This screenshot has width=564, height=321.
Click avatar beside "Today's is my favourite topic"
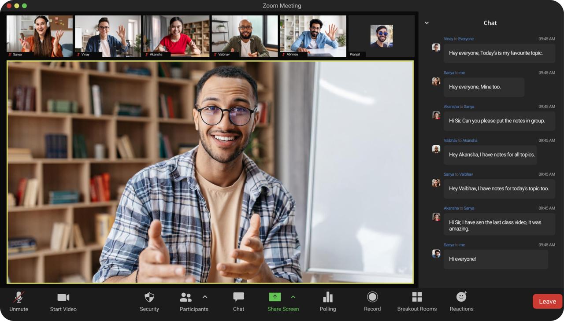tap(436, 48)
